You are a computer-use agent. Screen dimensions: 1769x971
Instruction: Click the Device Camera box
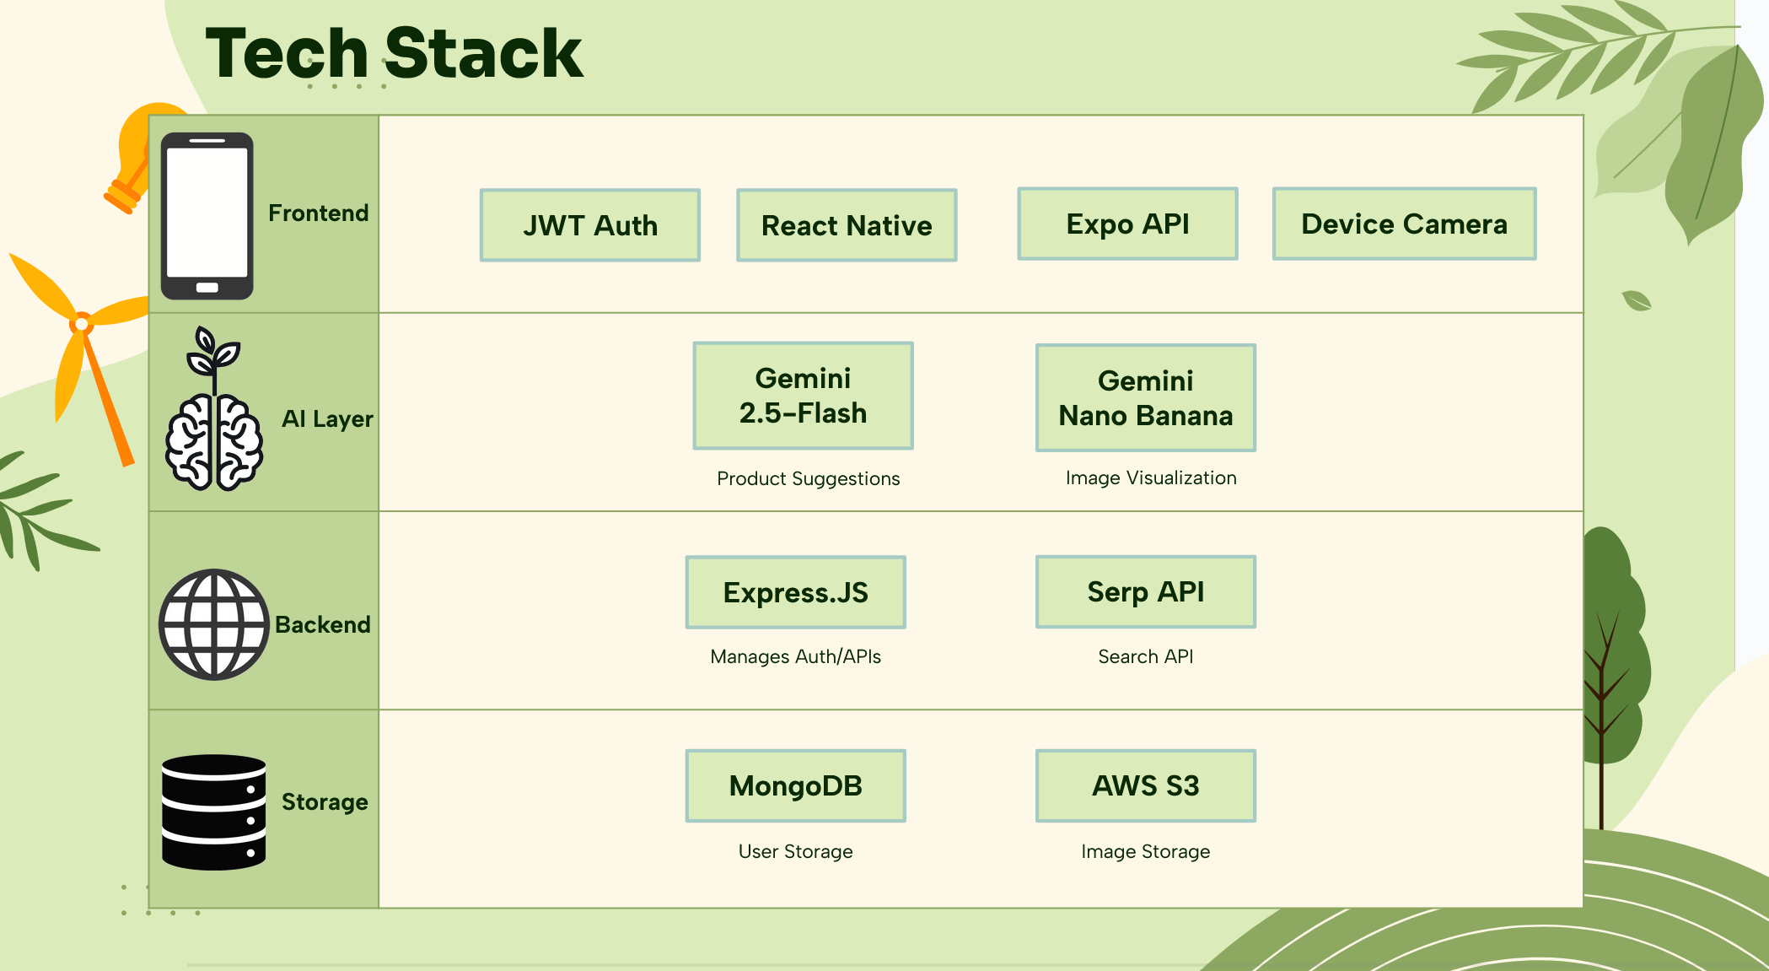click(x=1404, y=224)
